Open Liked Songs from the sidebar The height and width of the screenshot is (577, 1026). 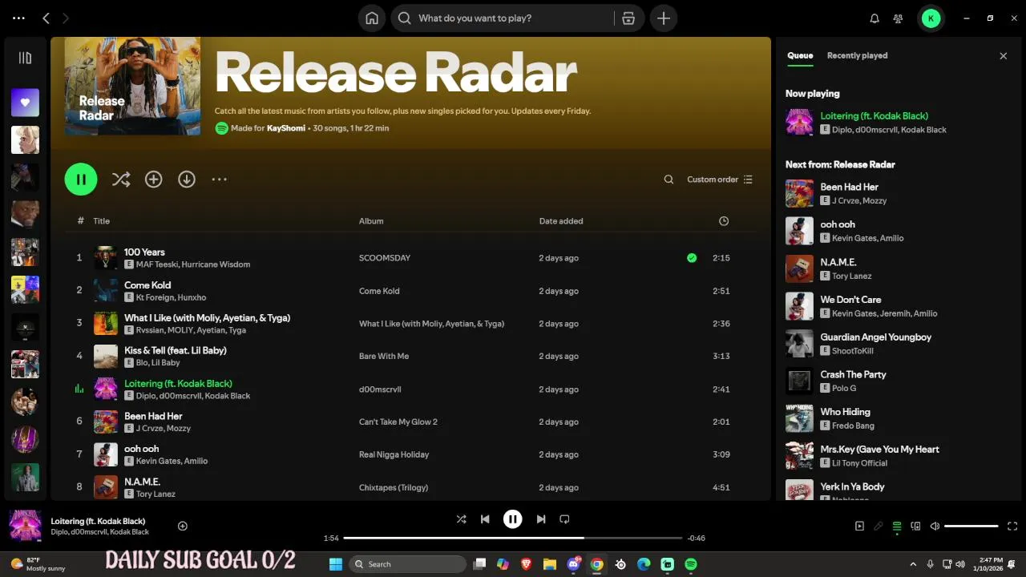coord(25,103)
